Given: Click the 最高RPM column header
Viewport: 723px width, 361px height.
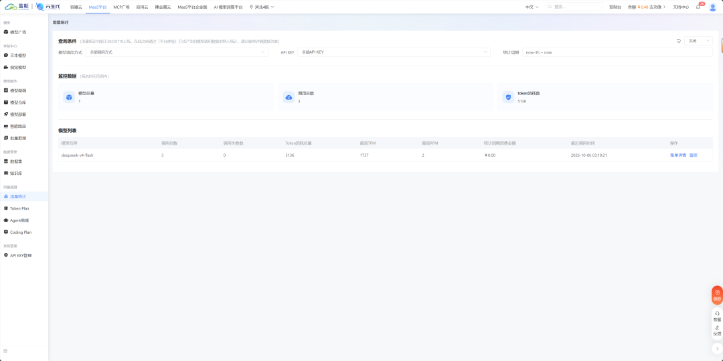Looking at the screenshot, I should (430, 143).
